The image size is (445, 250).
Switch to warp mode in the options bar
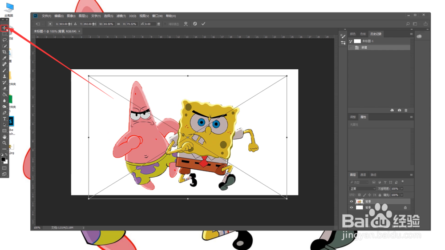point(186,24)
